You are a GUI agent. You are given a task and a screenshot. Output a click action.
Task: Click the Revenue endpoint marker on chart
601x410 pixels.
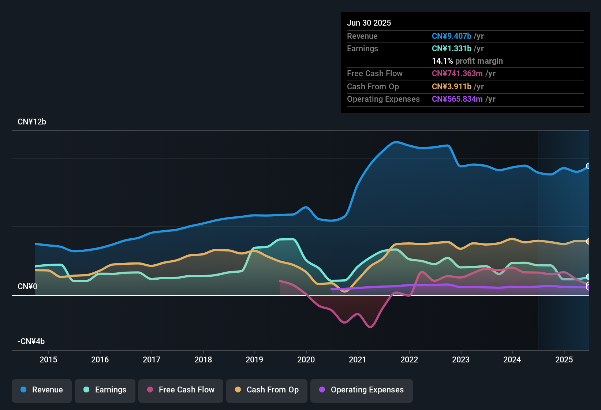pyautogui.click(x=589, y=166)
